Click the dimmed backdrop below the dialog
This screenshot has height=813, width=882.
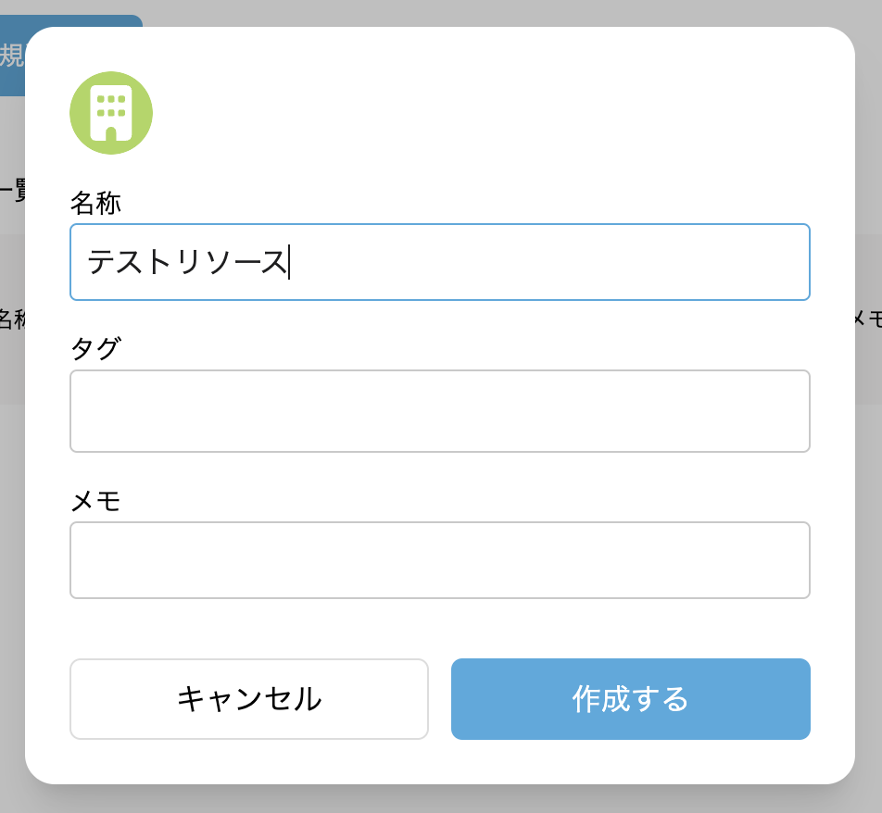pyautogui.click(x=440, y=799)
